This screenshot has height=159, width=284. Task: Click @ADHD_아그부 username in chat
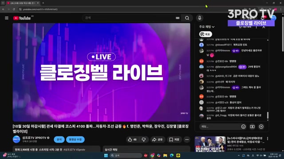(223, 76)
